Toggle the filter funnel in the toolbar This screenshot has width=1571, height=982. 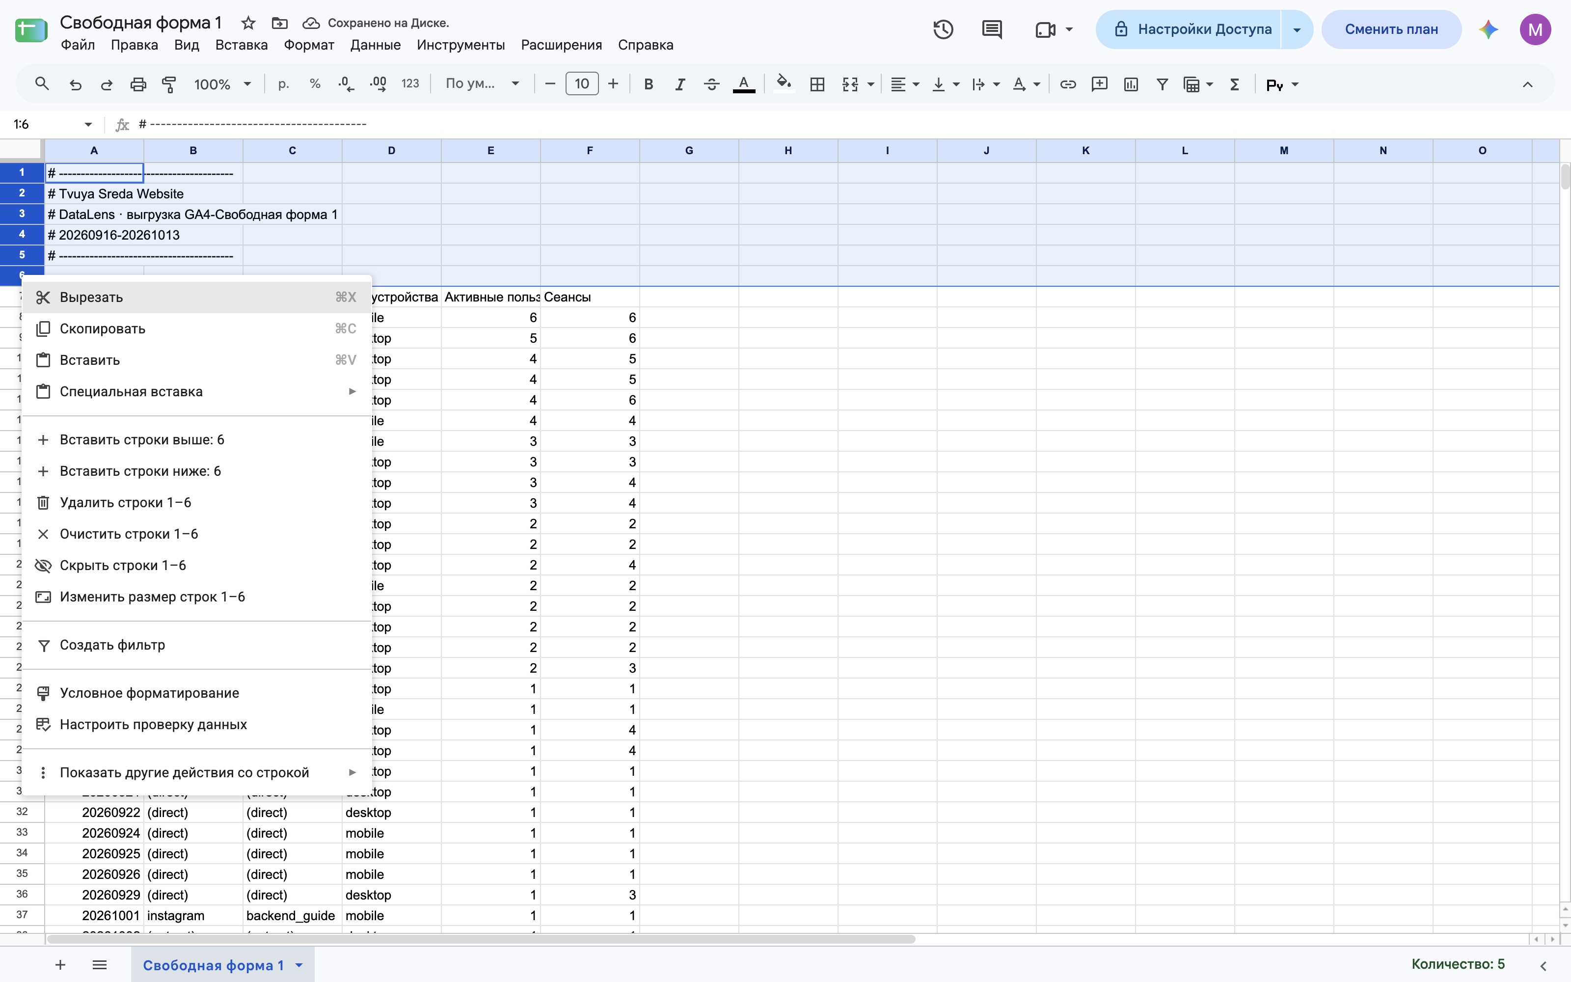[x=1162, y=84]
